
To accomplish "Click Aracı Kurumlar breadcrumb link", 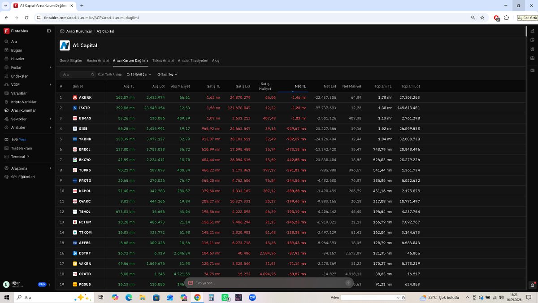I will (79, 31).
